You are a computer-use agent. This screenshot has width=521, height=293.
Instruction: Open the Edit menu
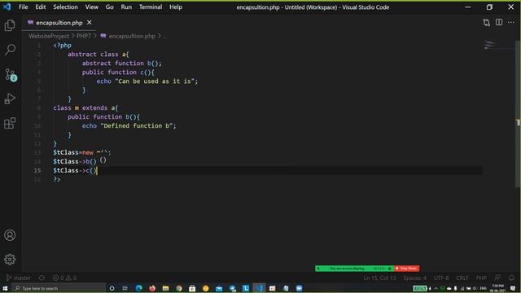[41, 7]
